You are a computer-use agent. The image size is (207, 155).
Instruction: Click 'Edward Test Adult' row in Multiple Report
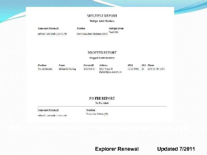52,34
